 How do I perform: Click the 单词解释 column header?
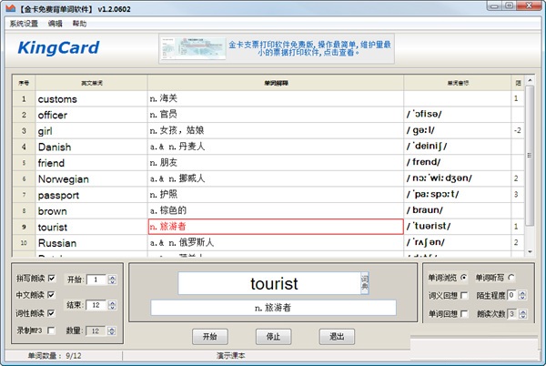pyautogui.click(x=276, y=83)
